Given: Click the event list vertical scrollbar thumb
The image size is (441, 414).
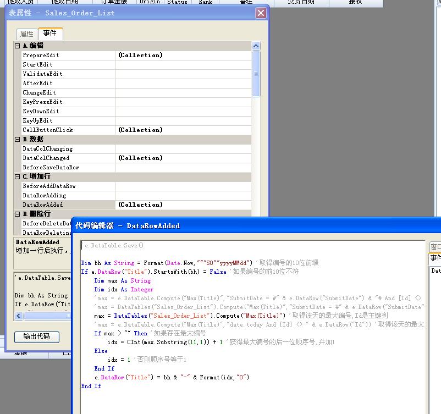Looking at the screenshot, I should (x=256, y=74).
